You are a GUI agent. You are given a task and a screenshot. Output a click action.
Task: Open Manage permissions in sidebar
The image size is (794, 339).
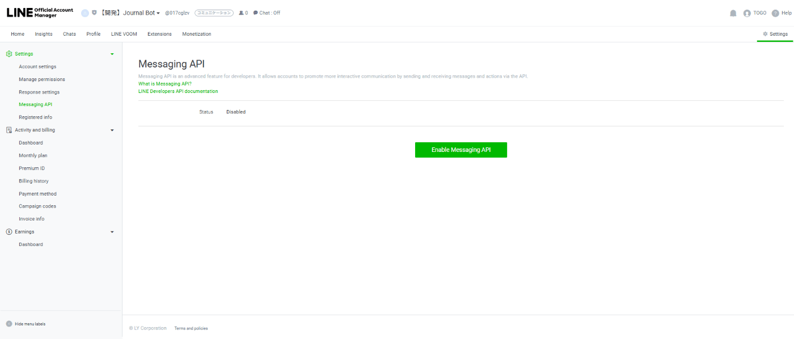[42, 79]
